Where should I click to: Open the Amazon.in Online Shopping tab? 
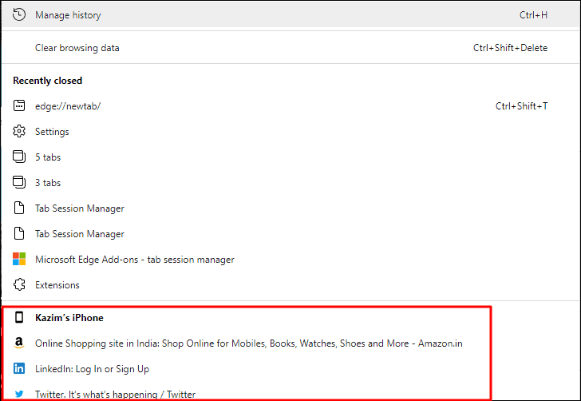pyautogui.click(x=249, y=343)
